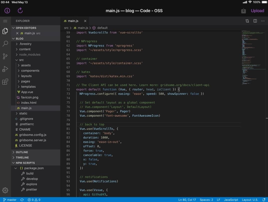This screenshot has height=202, width=268.
Task: Expand the TIMELINE section
Action: pos(22,157)
